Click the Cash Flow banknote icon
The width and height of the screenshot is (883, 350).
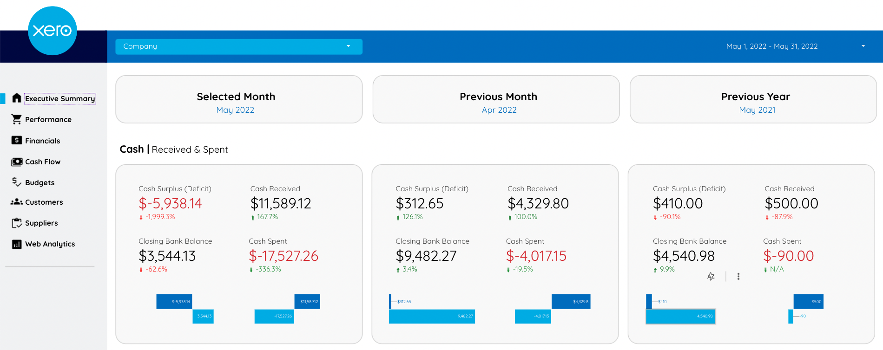point(17,162)
